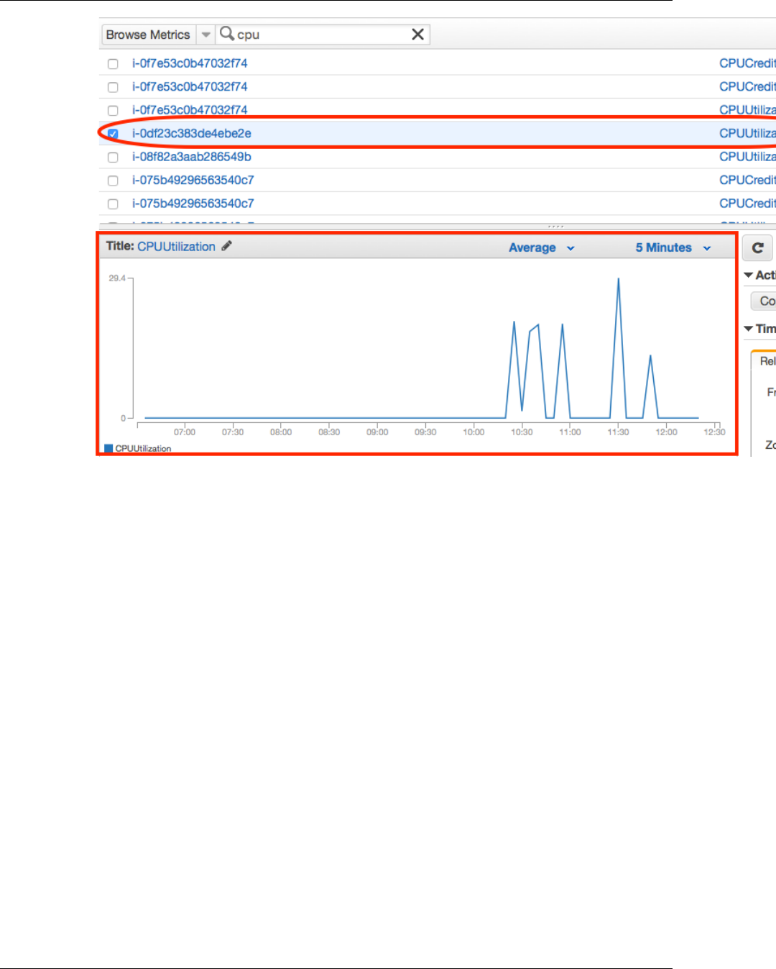Click the panel divider grip between list and graph
This screenshot has width=776, height=969.
click(x=556, y=226)
